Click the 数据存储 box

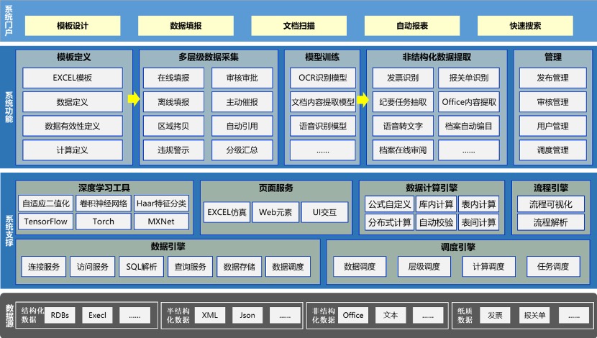(x=239, y=266)
